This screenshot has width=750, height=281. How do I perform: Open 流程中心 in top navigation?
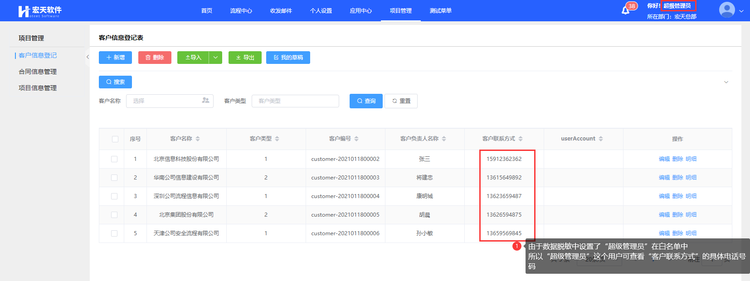click(x=241, y=11)
